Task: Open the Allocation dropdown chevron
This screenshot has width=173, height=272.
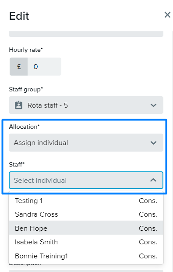Action: pyautogui.click(x=153, y=143)
